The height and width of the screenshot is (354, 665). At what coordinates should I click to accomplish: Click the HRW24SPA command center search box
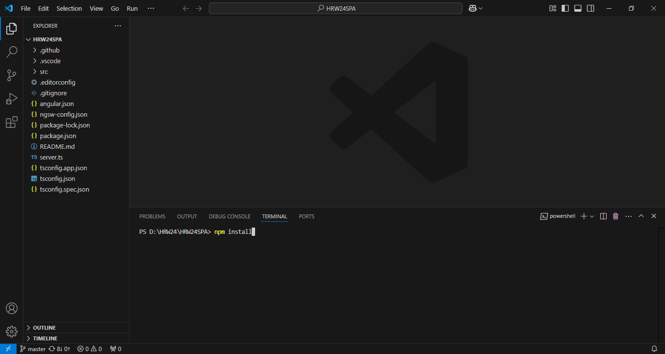[x=335, y=8]
